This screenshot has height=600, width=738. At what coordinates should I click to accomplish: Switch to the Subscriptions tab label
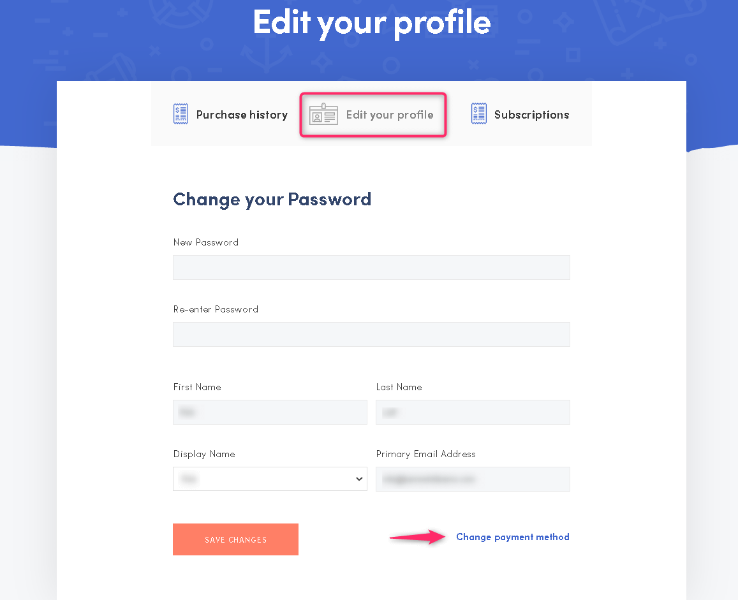tap(531, 115)
